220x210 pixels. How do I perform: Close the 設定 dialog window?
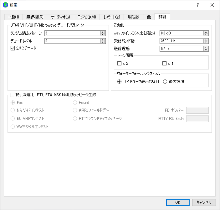tap(212, 5)
